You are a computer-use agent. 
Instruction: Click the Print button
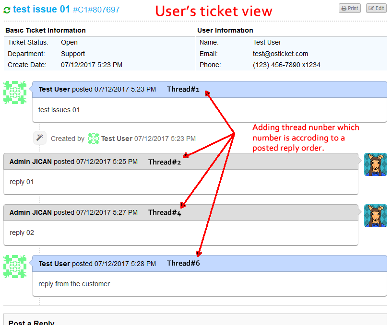pyautogui.click(x=349, y=8)
